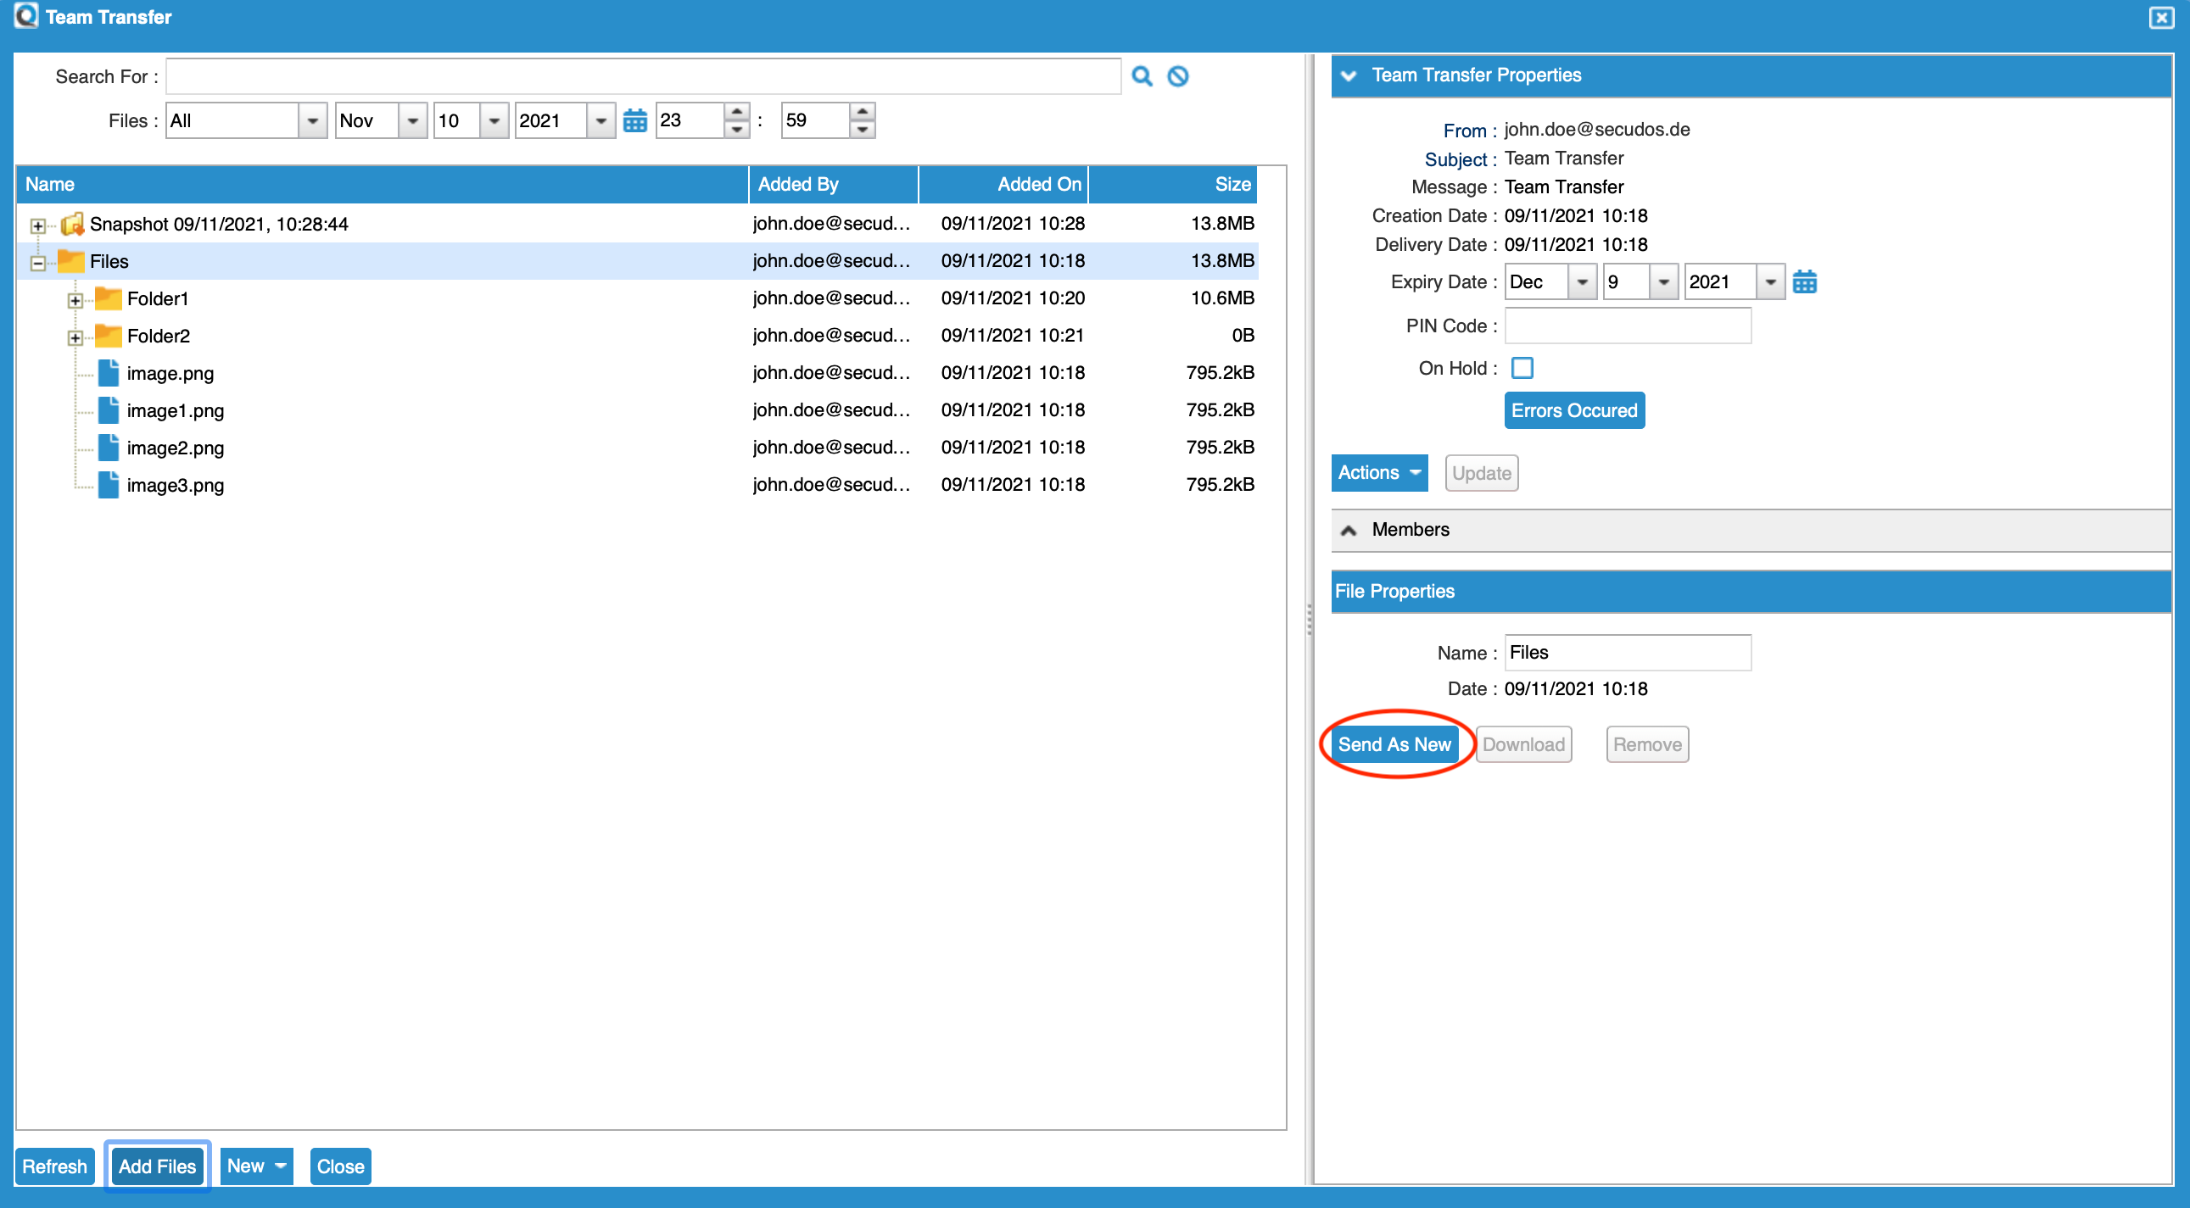Click the Snapshot folder icon
Screen dimensions: 2190x1208
click(72, 224)
